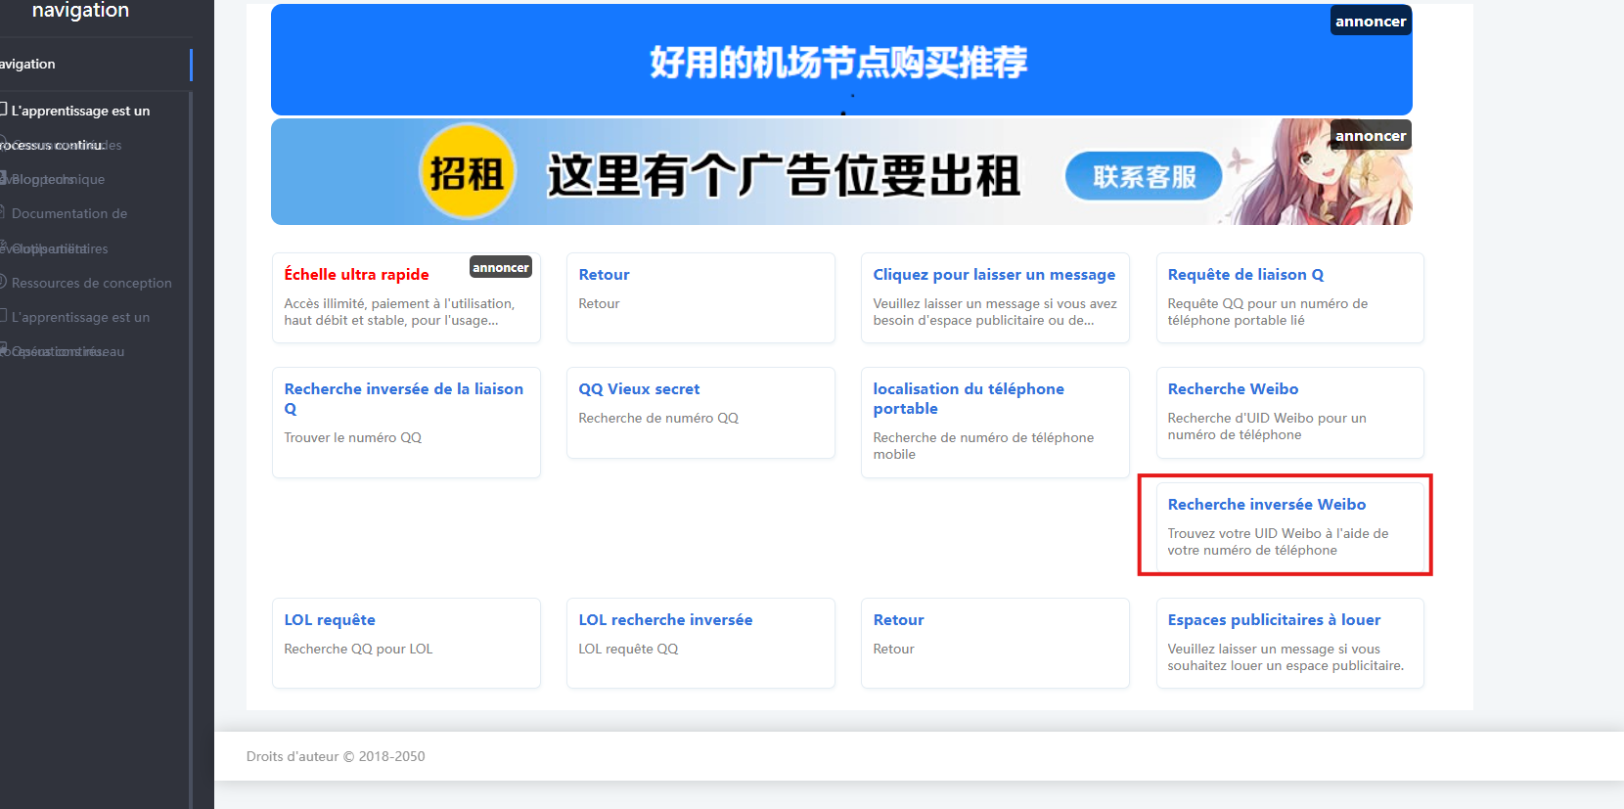Select the QQ Vieux secret card
This screenshot has height=809, width=1624.
(x=639, y=389)
